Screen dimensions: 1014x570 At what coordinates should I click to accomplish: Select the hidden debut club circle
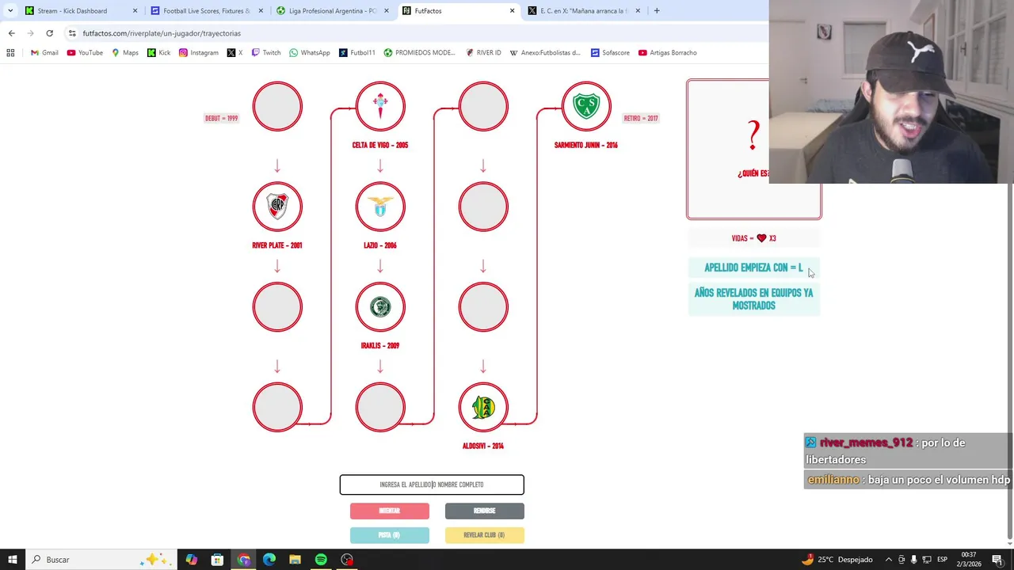(x=277, y=106)
